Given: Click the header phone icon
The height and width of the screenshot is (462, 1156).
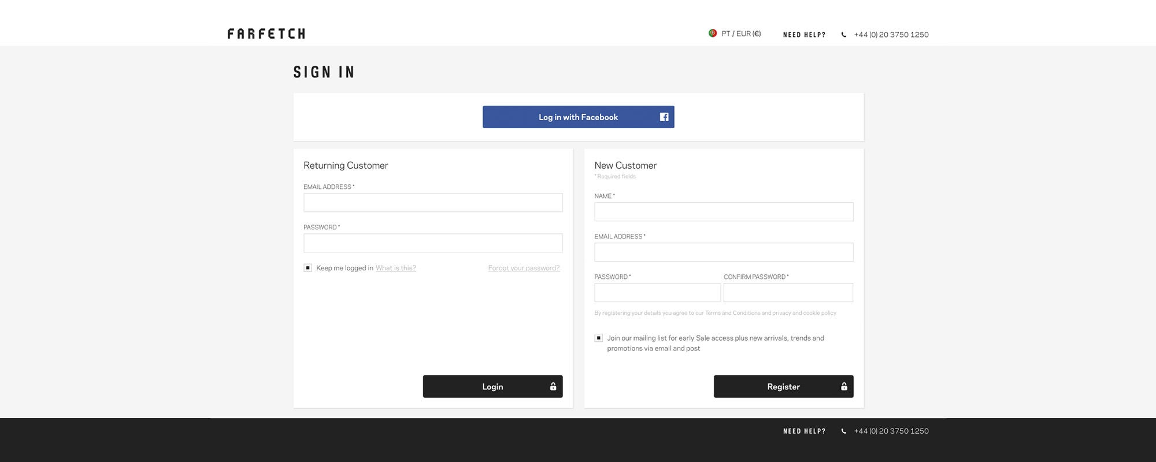Looking at the screenshot, I should coord(844,35).
